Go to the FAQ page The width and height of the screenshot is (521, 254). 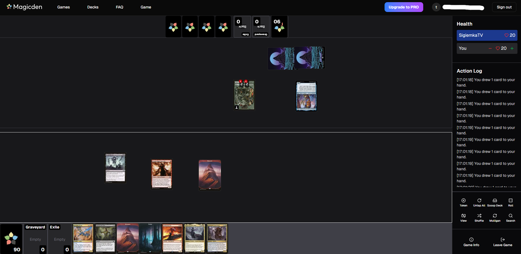pyautogui.click(x=120, y=7)
